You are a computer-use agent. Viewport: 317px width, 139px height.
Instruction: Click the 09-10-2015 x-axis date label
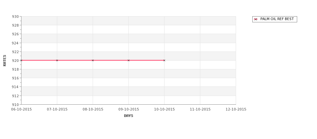click(128, 110)
